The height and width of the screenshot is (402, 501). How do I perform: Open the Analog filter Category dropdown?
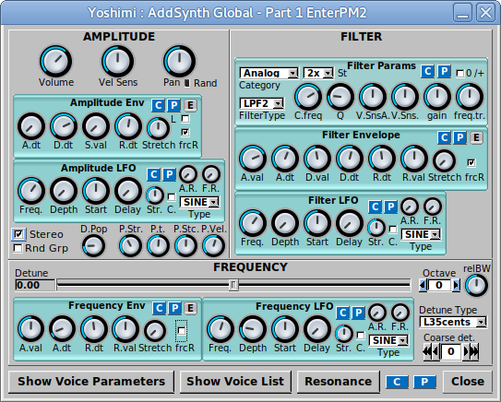pos(269,73)
